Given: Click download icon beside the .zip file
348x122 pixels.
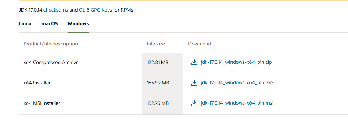Looking at the screenshot, I should click(194, 62).
